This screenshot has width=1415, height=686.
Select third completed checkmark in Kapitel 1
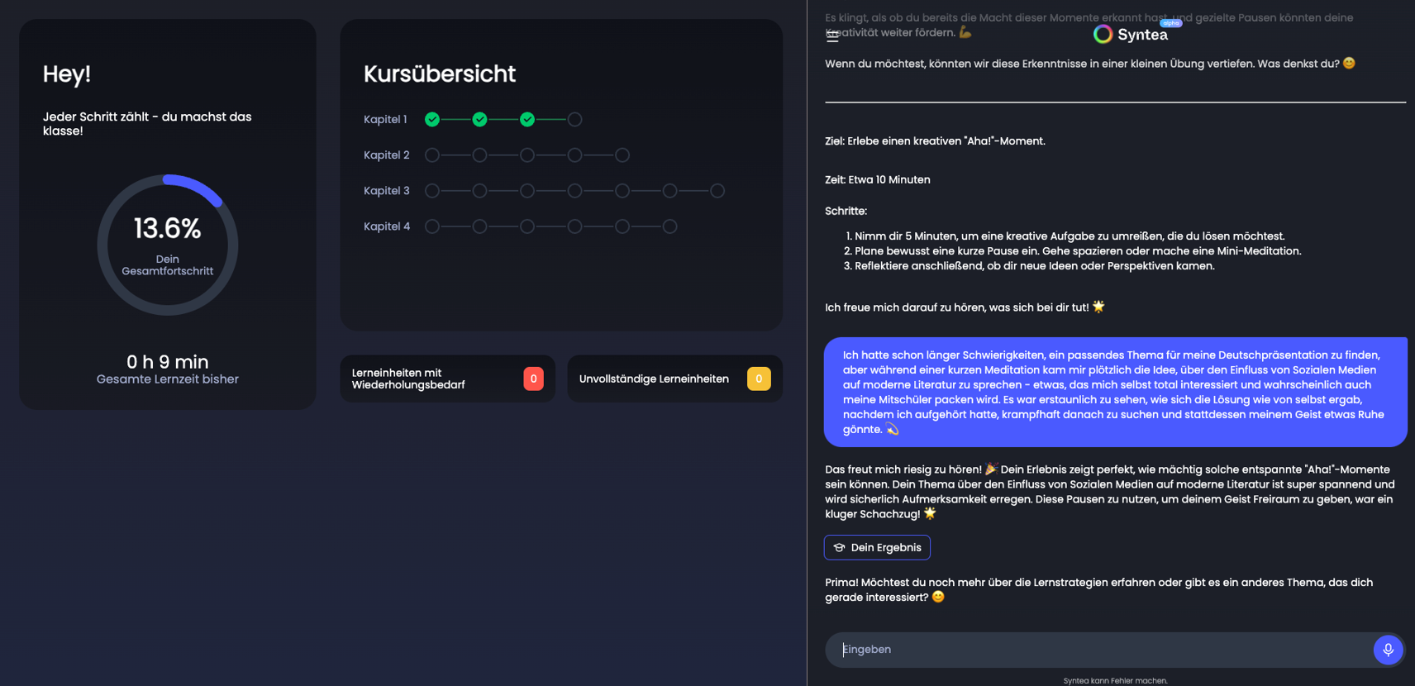(x=527, y=120)
